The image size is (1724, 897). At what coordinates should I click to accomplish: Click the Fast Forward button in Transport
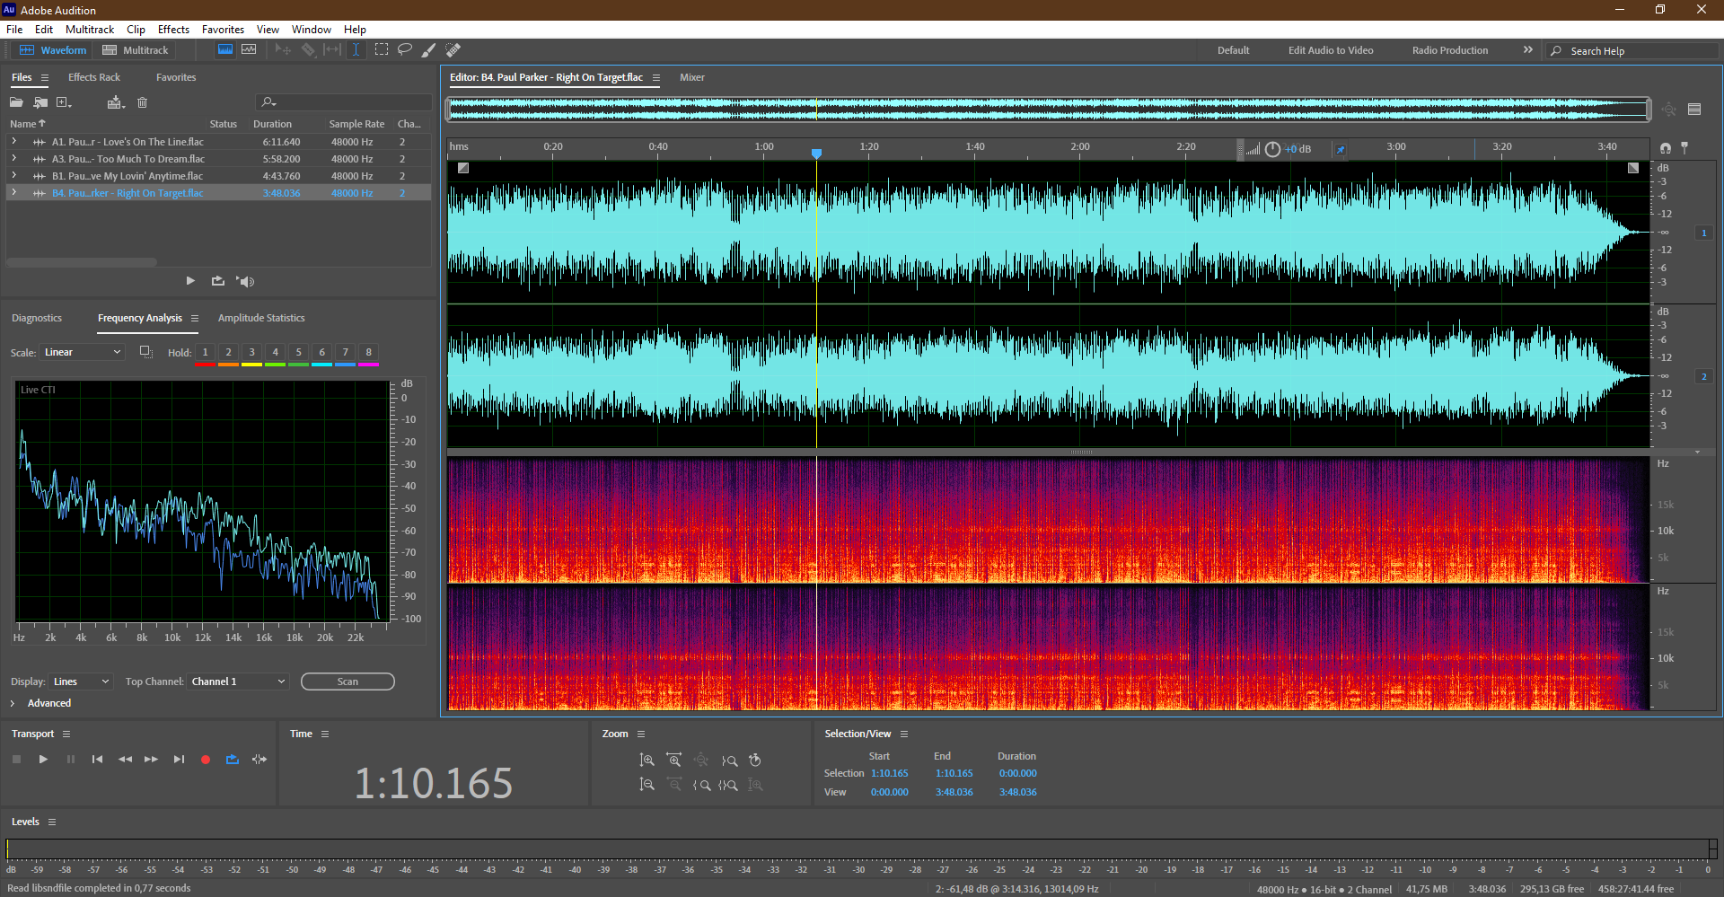point(152,760)
